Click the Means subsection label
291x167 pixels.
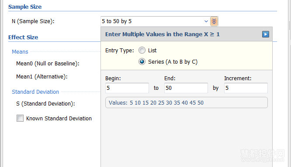click(x=20, y=51)
